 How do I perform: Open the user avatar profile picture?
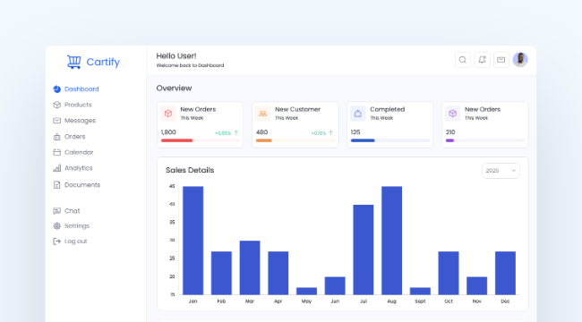tap(520, 59)
